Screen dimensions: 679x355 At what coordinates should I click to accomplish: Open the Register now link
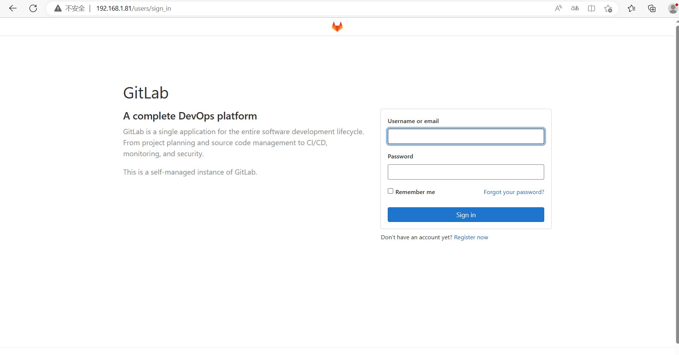point(471,237)
